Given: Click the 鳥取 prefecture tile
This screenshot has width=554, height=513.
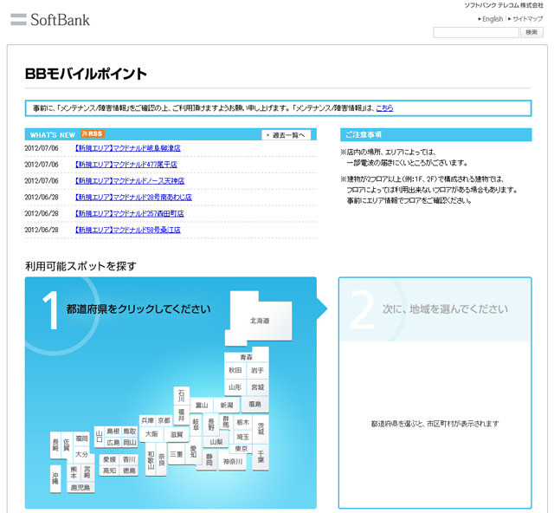Looking at the screenshot, I should coord(130,432).
